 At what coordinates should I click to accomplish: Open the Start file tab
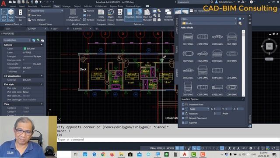[8, 29]
